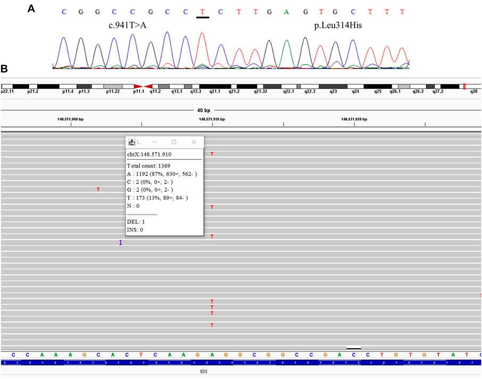
Task: Click the green A base in chromatogram sequence
Action: tap(286, 12)
